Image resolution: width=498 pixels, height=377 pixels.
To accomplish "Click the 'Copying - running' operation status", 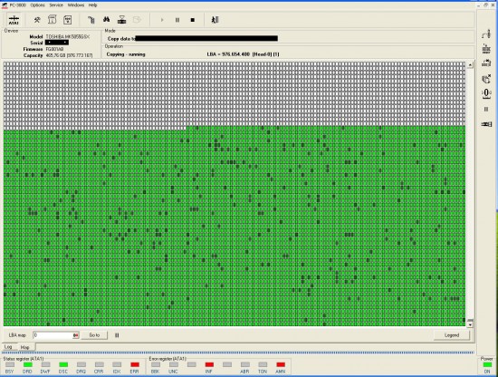I will point(126,54).
